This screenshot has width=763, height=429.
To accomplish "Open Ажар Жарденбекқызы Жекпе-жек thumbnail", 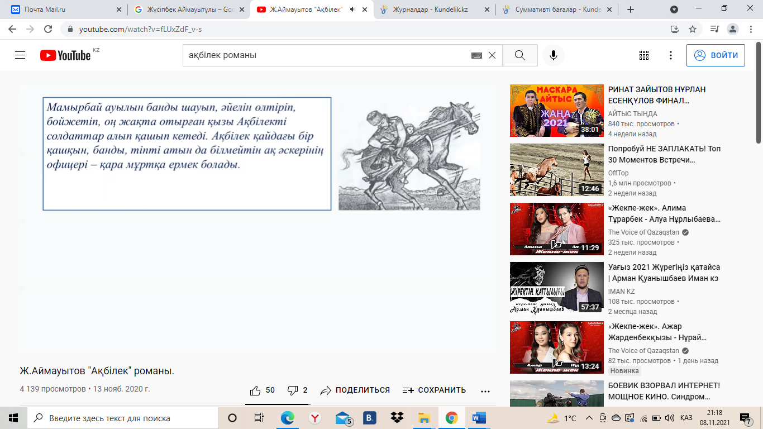I will click(557, 347).
